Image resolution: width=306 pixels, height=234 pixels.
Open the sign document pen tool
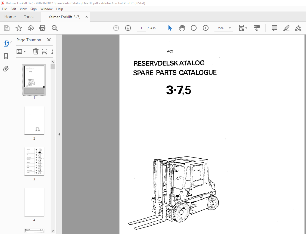pyautogui.click(x=298, y=28)
